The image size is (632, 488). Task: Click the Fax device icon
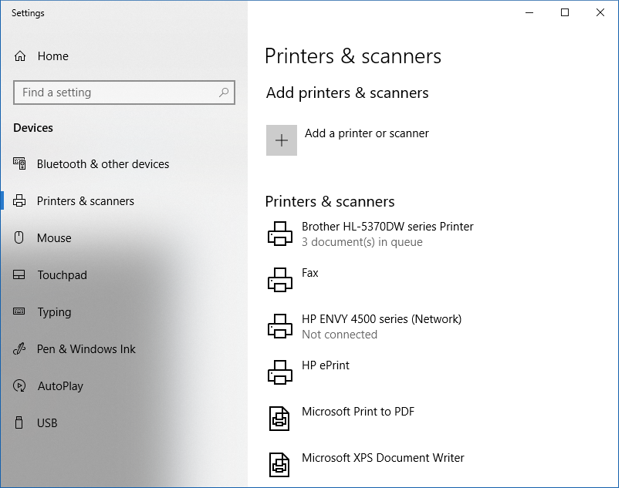click(x=279, y=280)
